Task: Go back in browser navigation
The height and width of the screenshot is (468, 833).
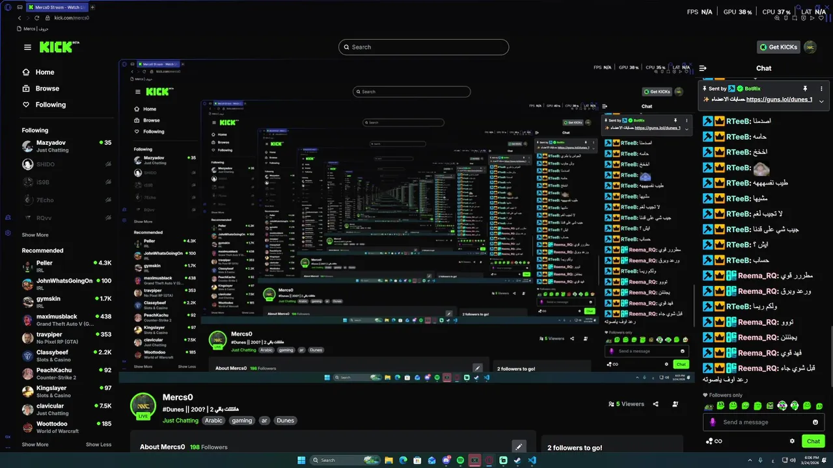Action: (x=20, y=18)
